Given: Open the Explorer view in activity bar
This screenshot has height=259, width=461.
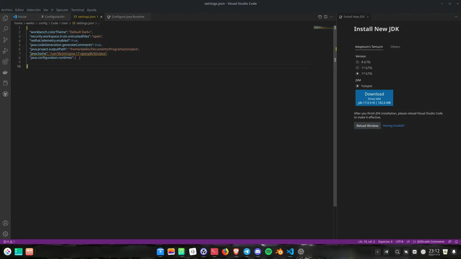Looking at the screenshot, I should coord(5,18).
